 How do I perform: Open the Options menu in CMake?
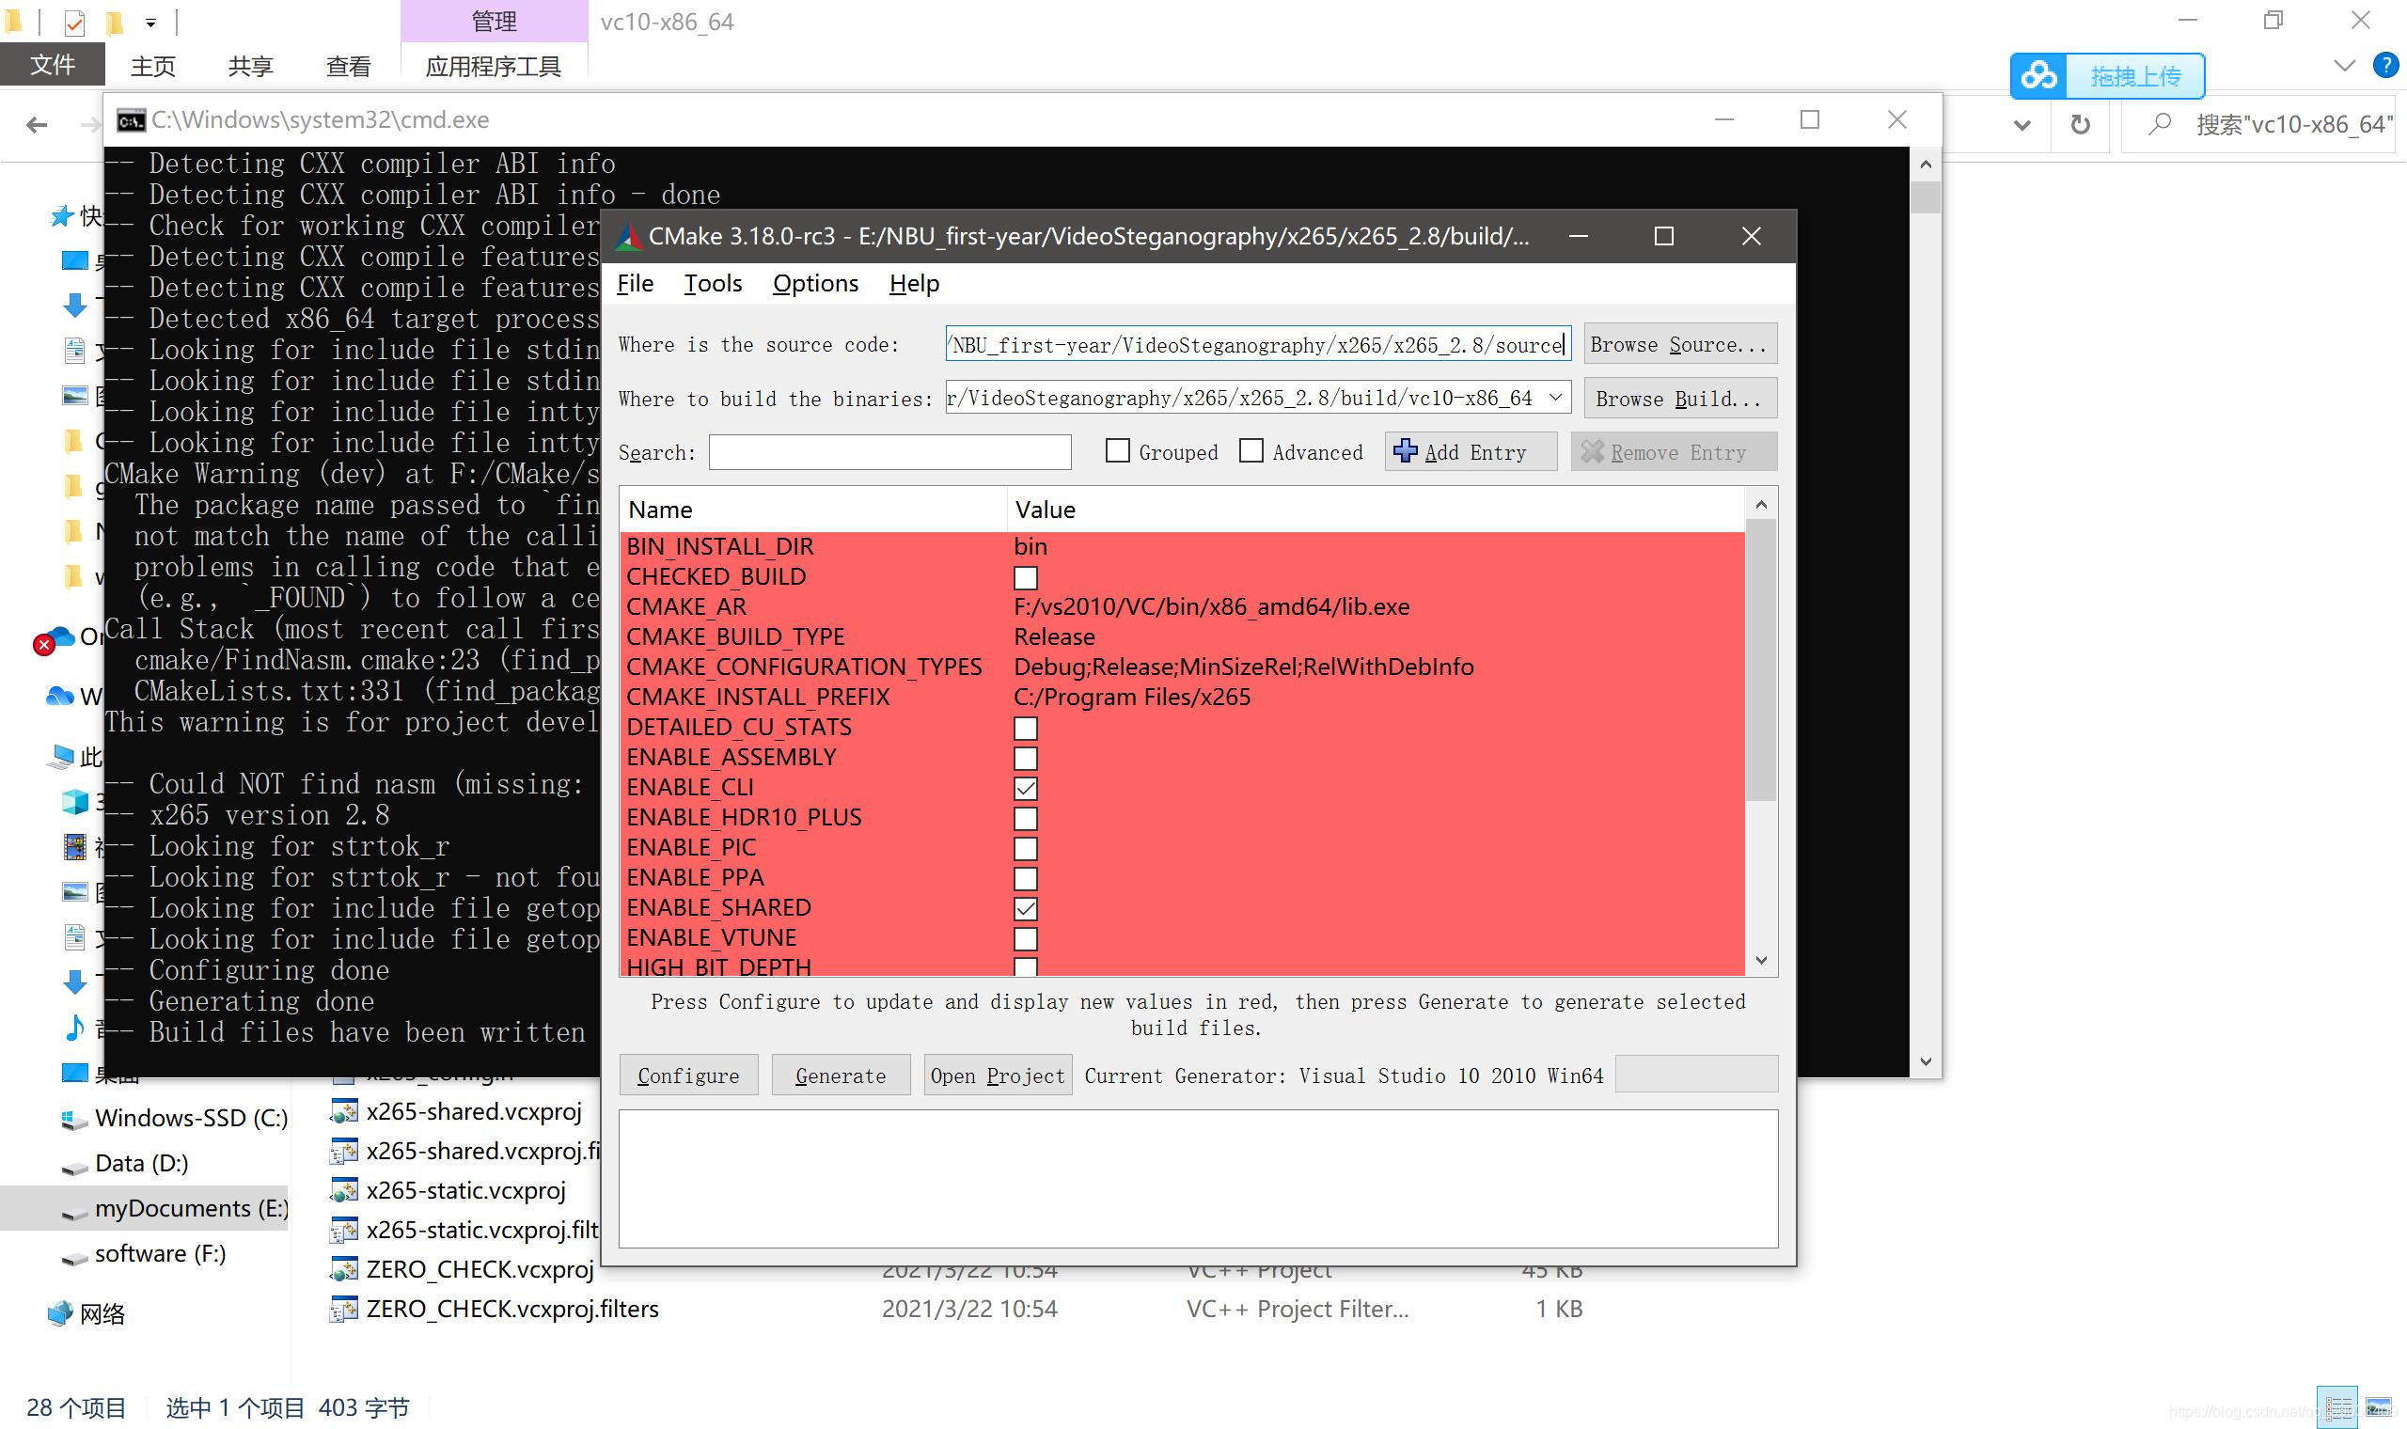(814, 283)
